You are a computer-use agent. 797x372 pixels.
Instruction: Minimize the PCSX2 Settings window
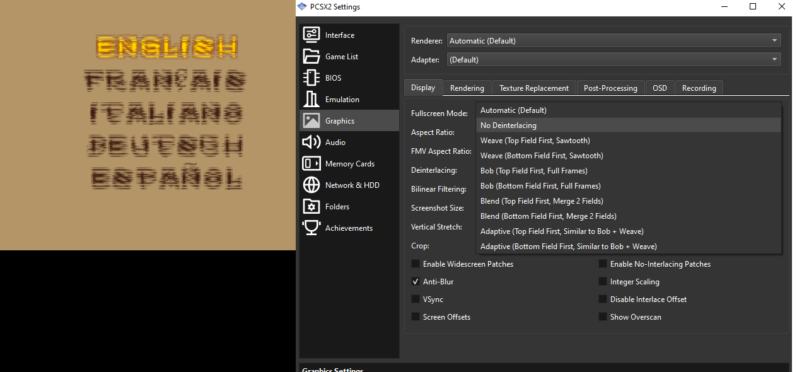point(724,7)
